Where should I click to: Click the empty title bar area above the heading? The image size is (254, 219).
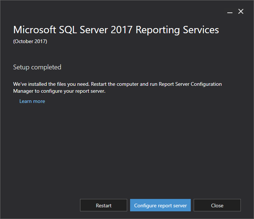click(110, 11)
